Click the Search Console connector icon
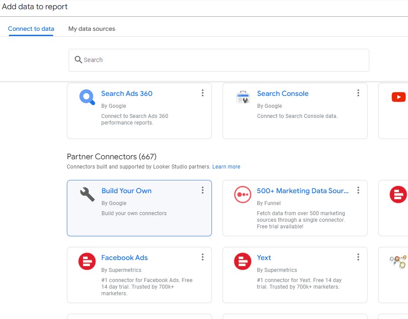 tap(243, 97)
